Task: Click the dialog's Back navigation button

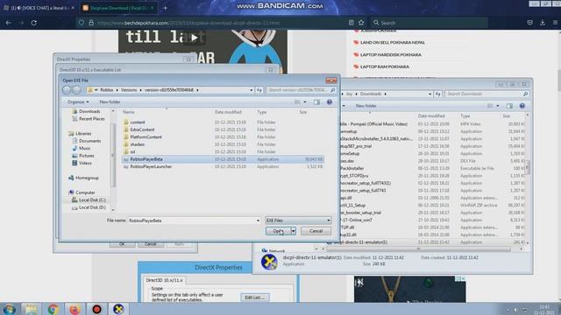Action: pos(67,90)
